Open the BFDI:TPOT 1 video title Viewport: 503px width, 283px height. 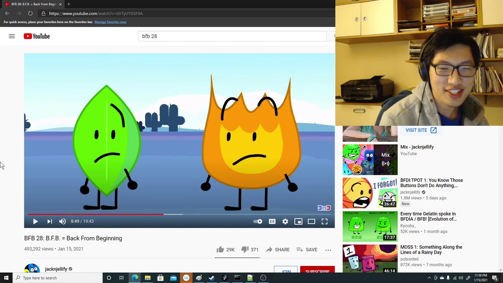pos(431,183)
